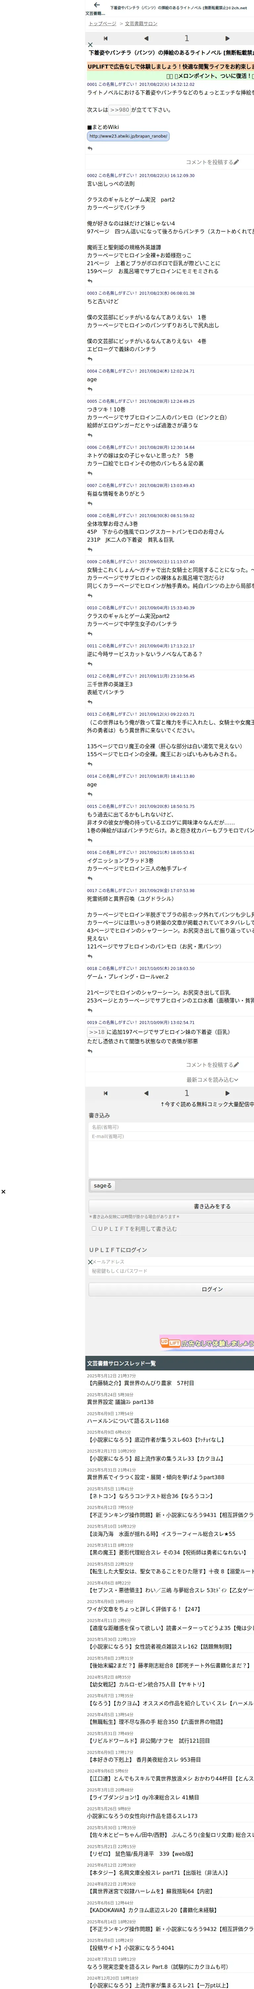Click the ログイン button
The image size is (254, 1989).
(x=172, y=1290)
